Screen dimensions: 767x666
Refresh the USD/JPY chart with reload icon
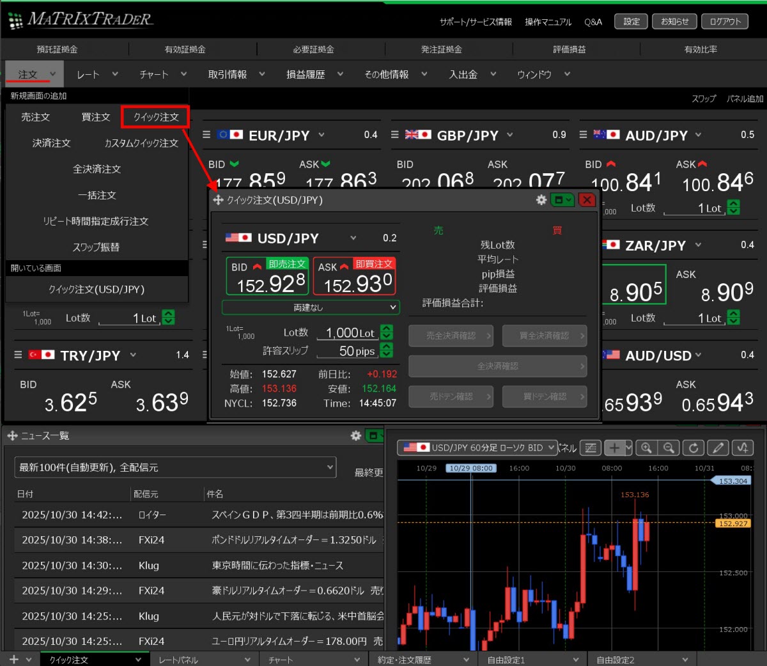(693, 447)
